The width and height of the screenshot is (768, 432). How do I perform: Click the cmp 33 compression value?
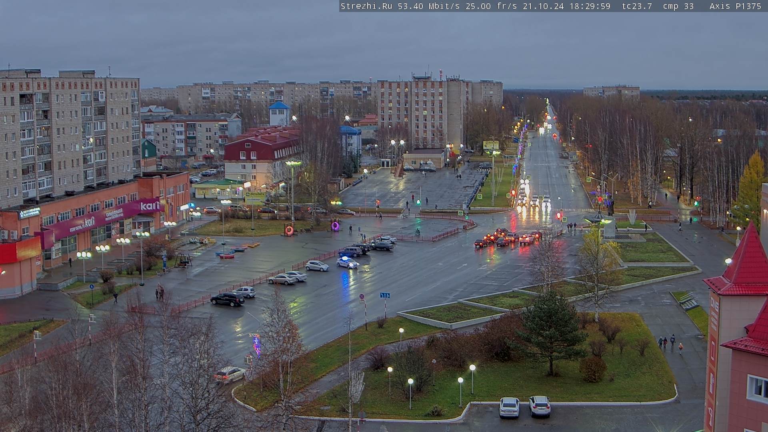[678, 6]
